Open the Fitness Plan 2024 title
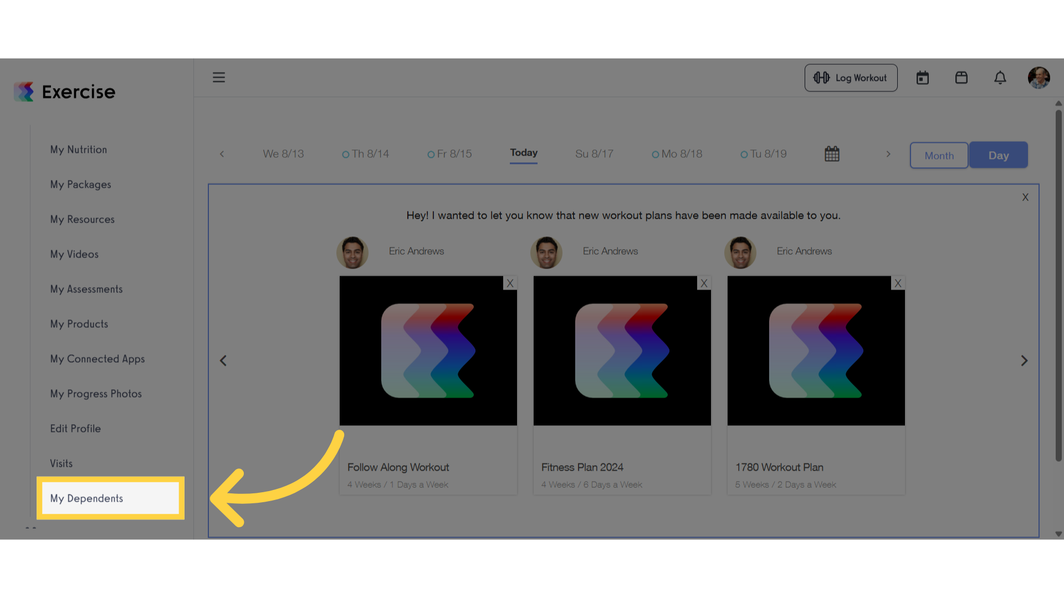This screenshot has height=598, width=1064. coord(582,467)
